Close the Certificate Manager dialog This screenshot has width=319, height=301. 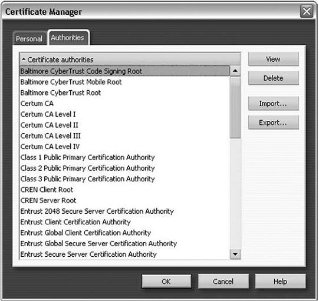(307, 11)
